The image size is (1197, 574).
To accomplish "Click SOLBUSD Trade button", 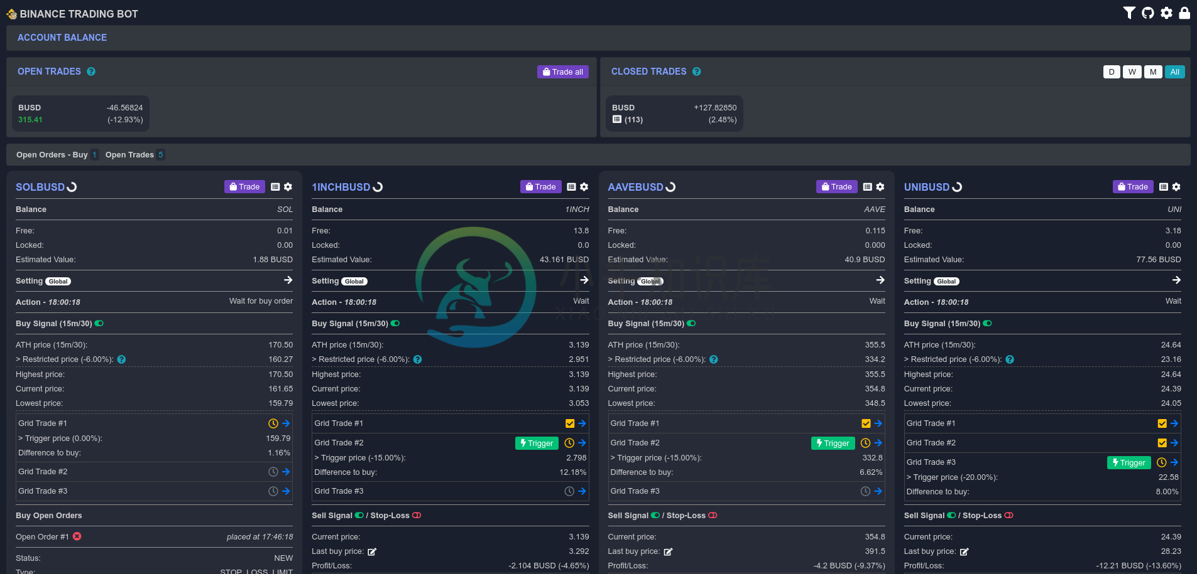I will tap(244, 187).
